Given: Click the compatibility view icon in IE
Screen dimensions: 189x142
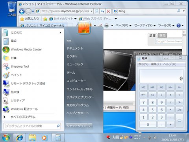Looking at the screenshot, I should [x=97, y=11].
